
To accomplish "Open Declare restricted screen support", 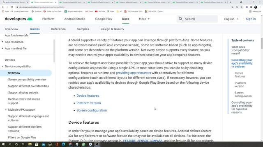I will coord(24,101).
